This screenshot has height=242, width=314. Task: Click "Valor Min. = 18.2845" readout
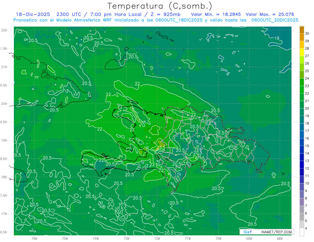[216, 14]
